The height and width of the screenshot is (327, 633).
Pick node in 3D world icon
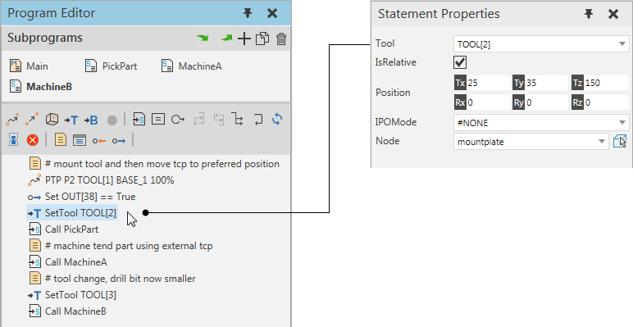coord(620,141)
